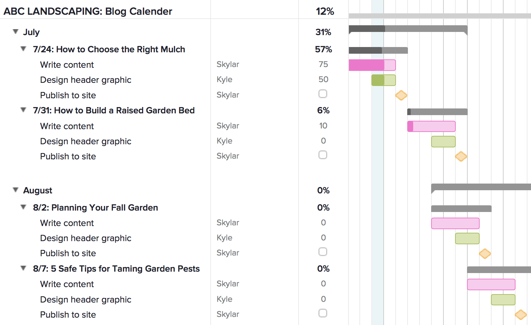Viewport: 531px width, 325px height.
Task: Mark the 8/7 Publish to site checkbox
Action: point(323,313)
